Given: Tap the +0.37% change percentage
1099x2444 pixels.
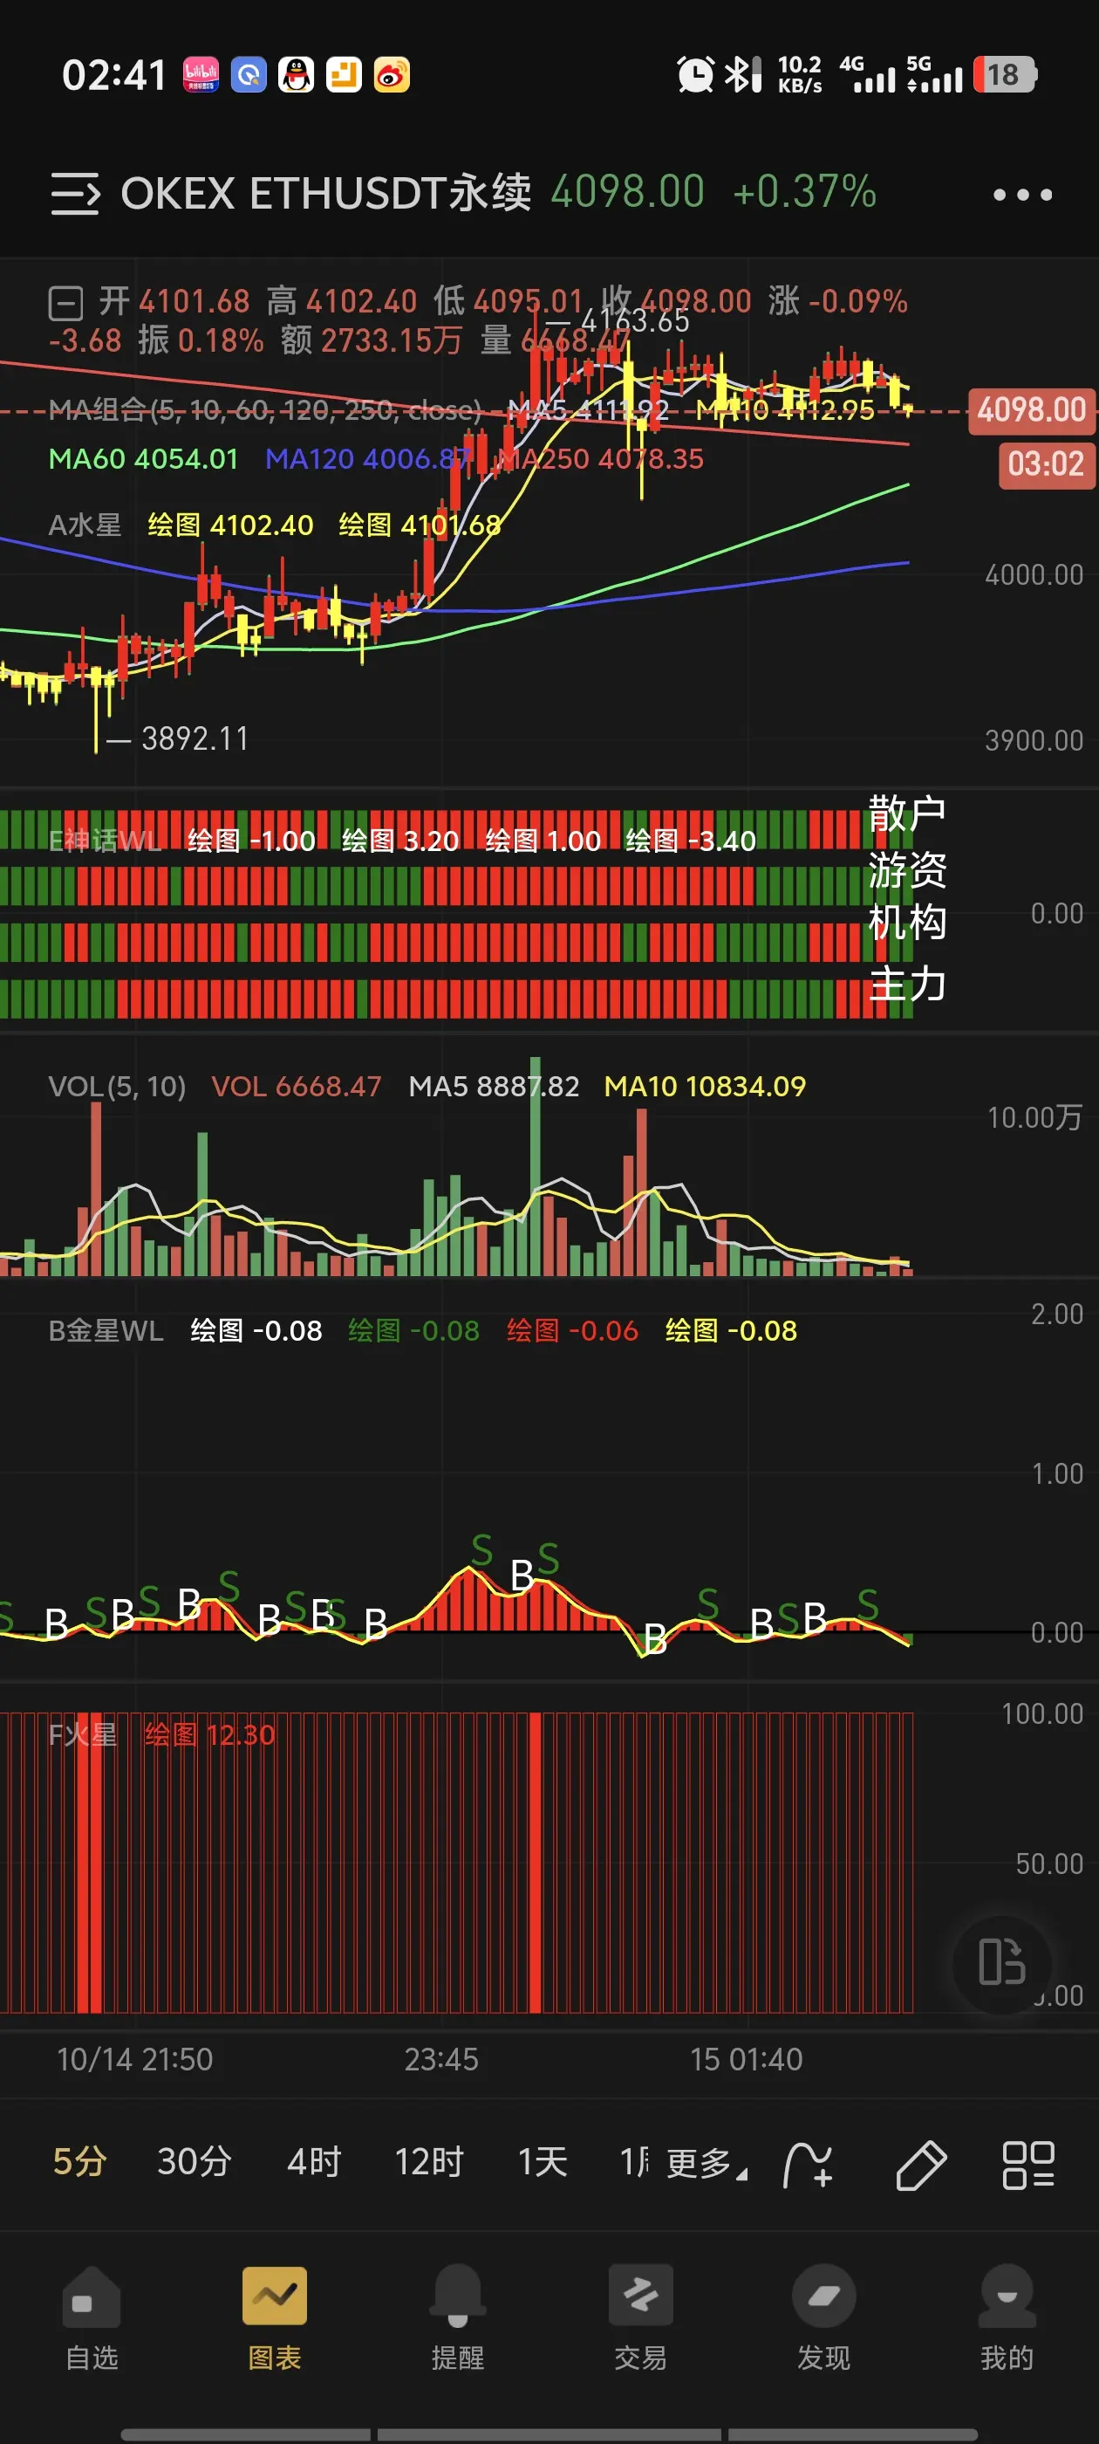Looking at the screenshot, I should [804, 192].
